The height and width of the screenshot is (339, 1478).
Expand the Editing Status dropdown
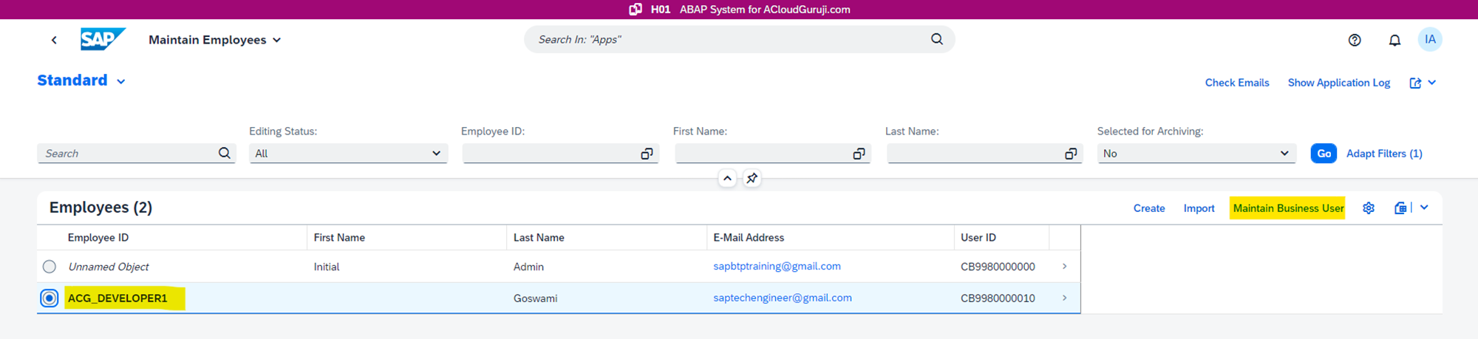[x=436, y=154]
